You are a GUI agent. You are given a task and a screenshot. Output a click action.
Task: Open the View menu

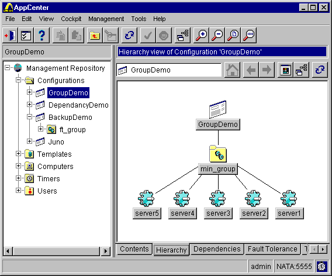point(46,19)
